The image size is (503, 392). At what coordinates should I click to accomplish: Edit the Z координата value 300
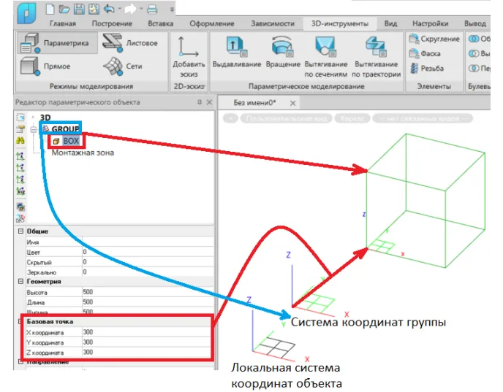pos(147,353)
